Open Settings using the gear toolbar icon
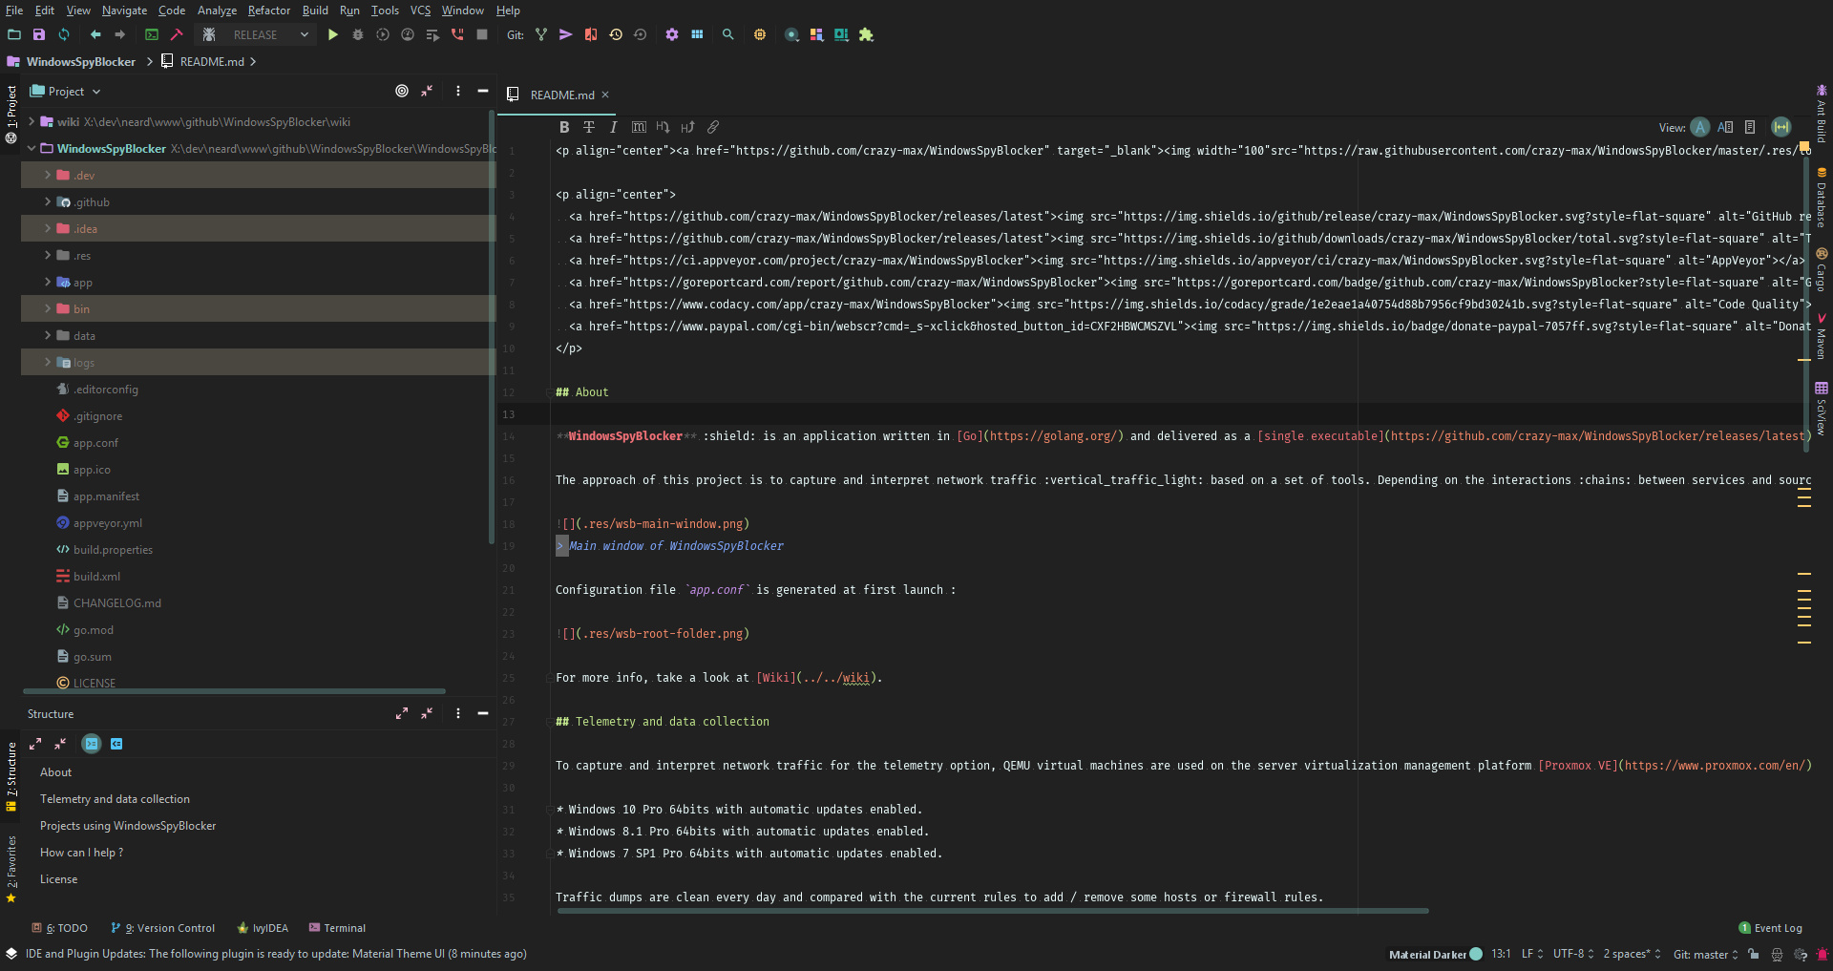 tap(672, 34)
